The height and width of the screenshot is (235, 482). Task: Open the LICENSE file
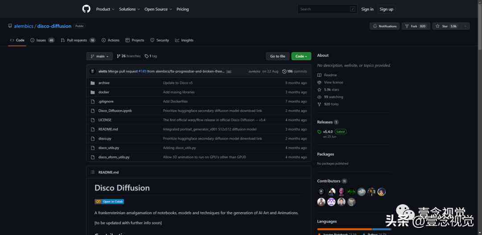coord(105,120)
